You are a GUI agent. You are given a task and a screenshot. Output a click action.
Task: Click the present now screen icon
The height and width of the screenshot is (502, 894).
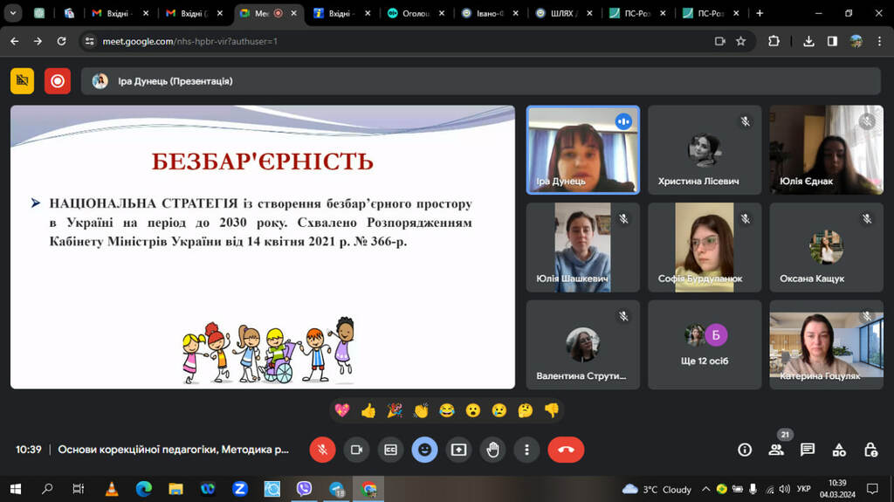[458, 450]
